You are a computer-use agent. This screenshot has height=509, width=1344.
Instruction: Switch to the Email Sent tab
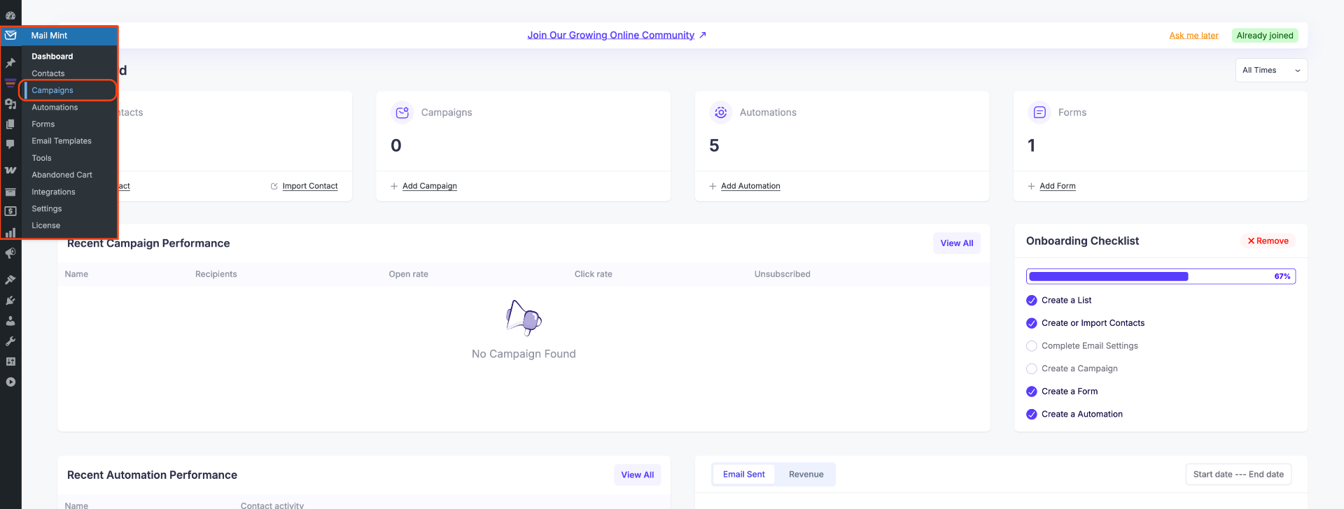pyautogui.click(x=743, y=474)
